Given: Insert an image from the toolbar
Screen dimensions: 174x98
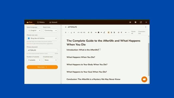Looking at the screenshot, I should pos(98,32).
